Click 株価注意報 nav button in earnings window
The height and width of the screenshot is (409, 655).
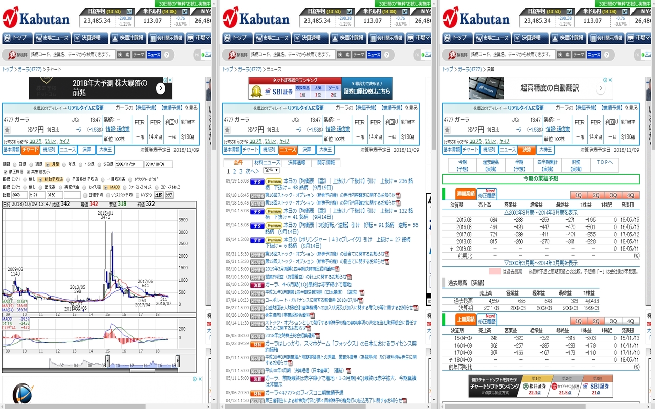567,38
